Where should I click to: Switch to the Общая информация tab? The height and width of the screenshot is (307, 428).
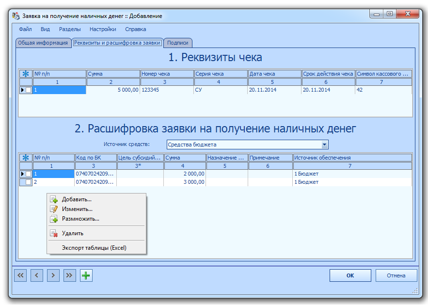click(43, 43)
